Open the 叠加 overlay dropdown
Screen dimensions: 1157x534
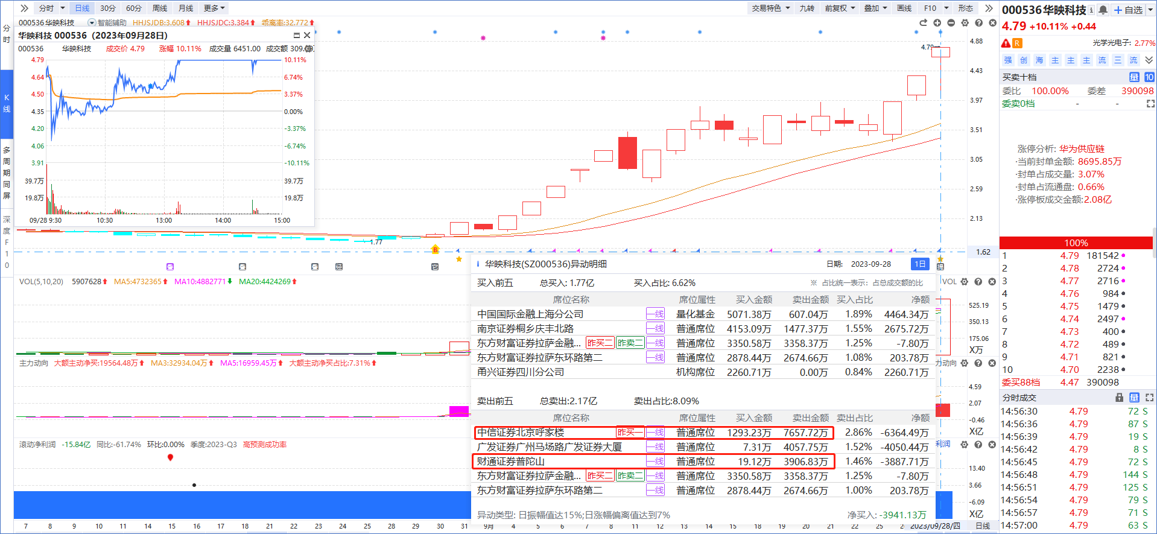pos(875,8)
